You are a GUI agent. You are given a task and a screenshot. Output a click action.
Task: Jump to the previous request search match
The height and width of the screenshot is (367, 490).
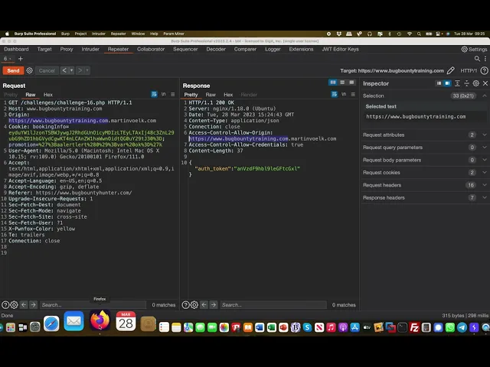(24, 304)
